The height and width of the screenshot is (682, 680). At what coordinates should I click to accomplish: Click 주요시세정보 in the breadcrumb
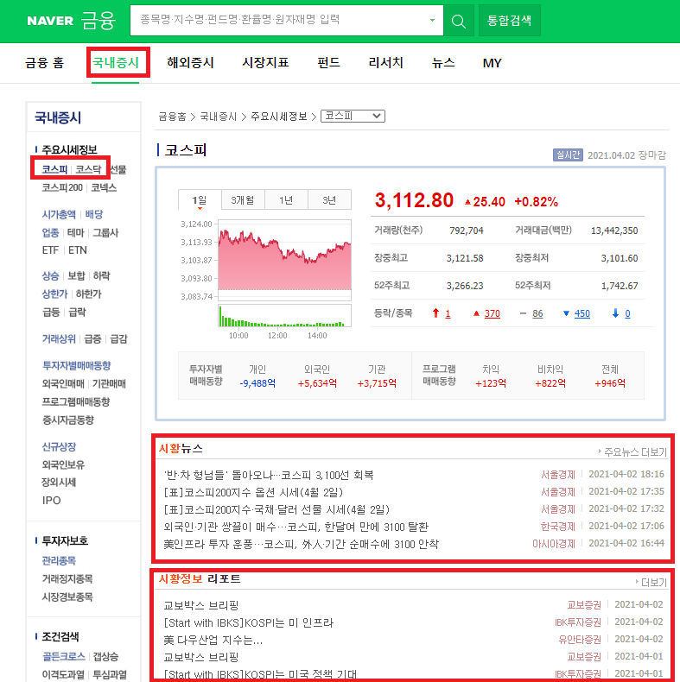click(278, 117)
